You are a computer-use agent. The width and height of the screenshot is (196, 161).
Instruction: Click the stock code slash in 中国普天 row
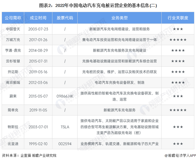[65, 29]
